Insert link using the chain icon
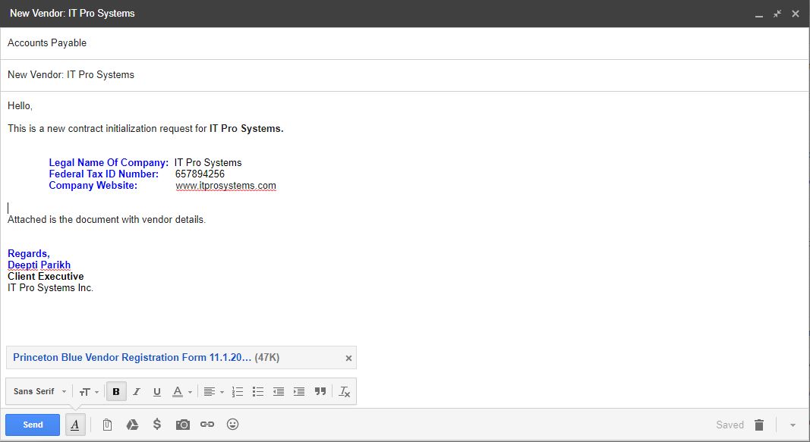 [207, 424]
